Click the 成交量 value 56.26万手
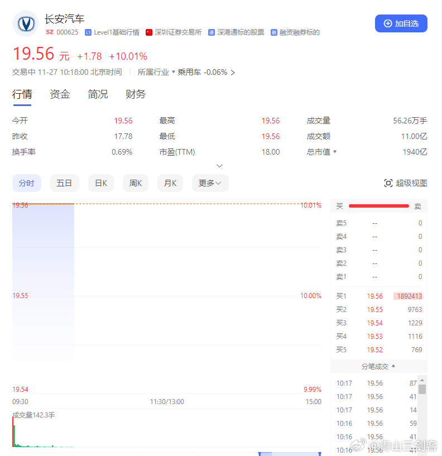442x456 pixels. pos(410,121)
